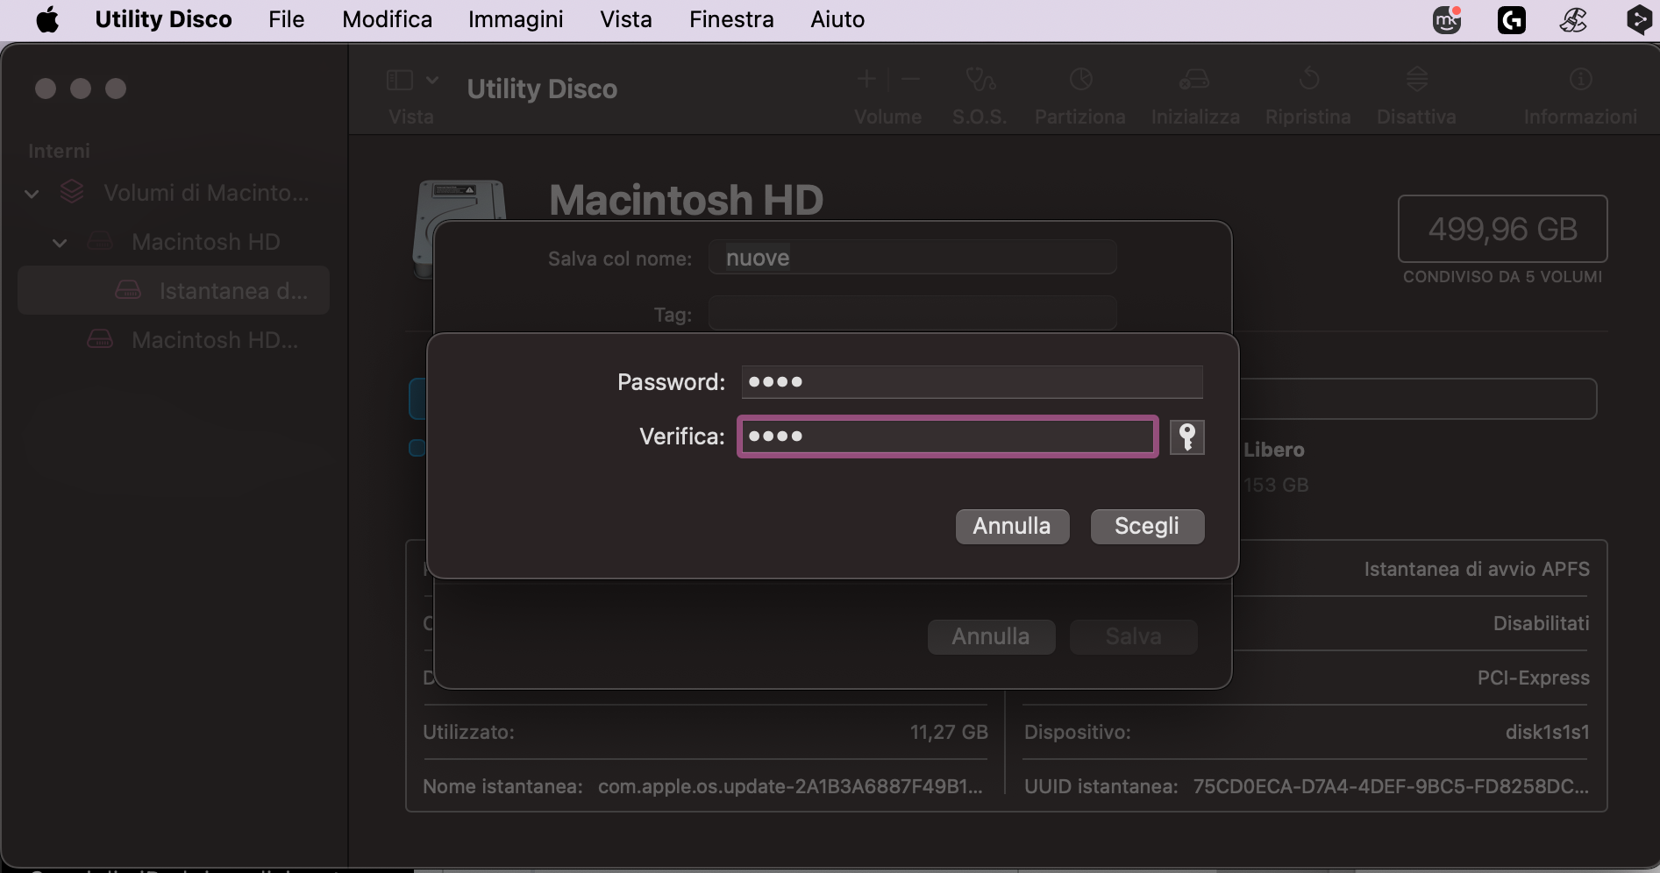This screenshot has height=873, width=1660.
Task: Open the Informazioni info icon
Action: tap(1580, 80)
